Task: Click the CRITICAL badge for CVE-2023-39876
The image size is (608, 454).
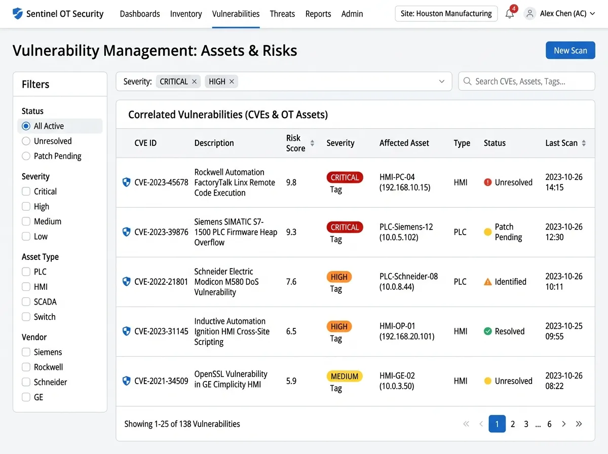Action: tap(345, 227)
